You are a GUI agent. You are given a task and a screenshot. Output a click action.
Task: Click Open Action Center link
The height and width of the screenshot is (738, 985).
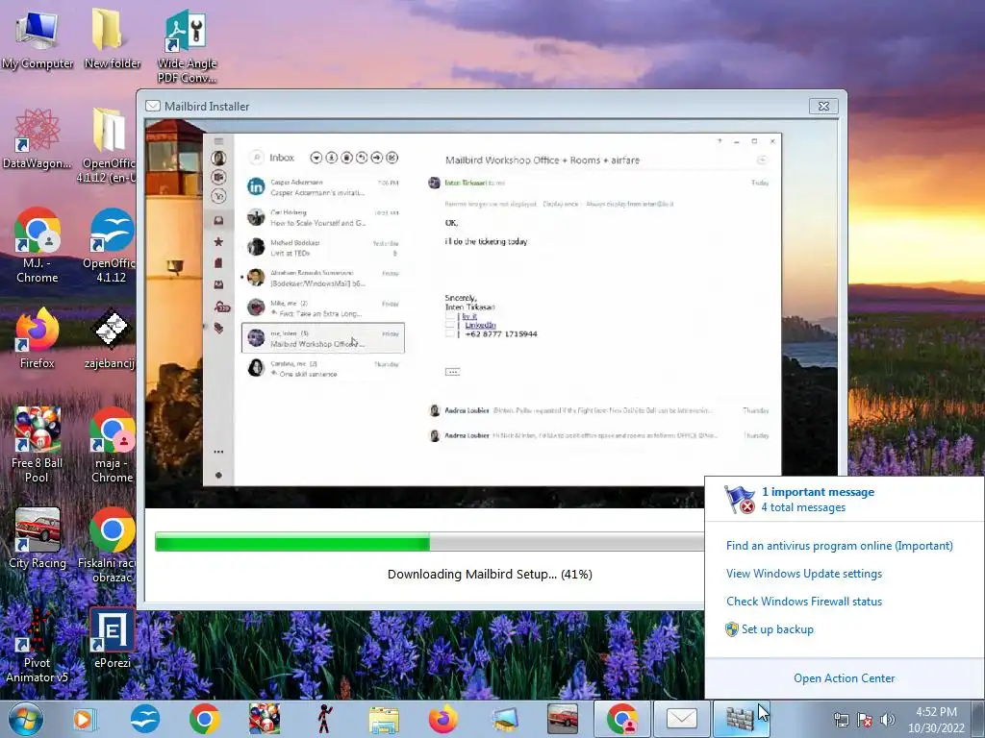tap(845, 677)
